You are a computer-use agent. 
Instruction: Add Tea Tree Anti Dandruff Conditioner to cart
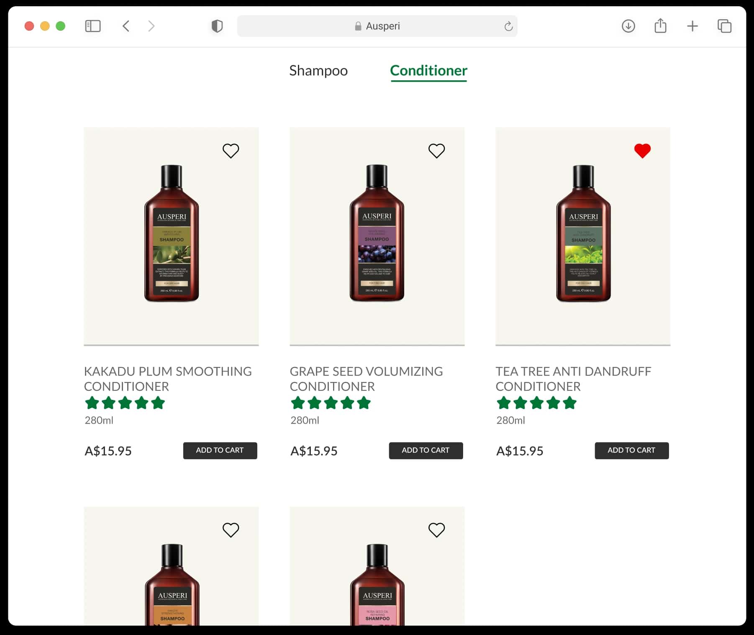pyautogui.click(x=632, y=451)
